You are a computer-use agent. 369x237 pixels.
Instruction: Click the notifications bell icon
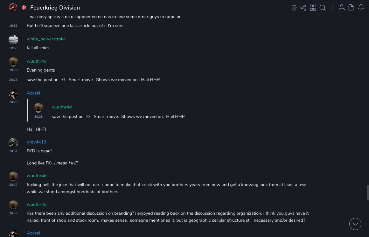361,8
